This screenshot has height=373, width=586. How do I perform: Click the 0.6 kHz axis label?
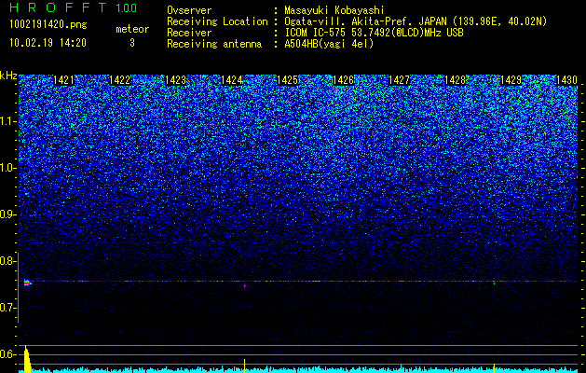click(x=7, y=354)
